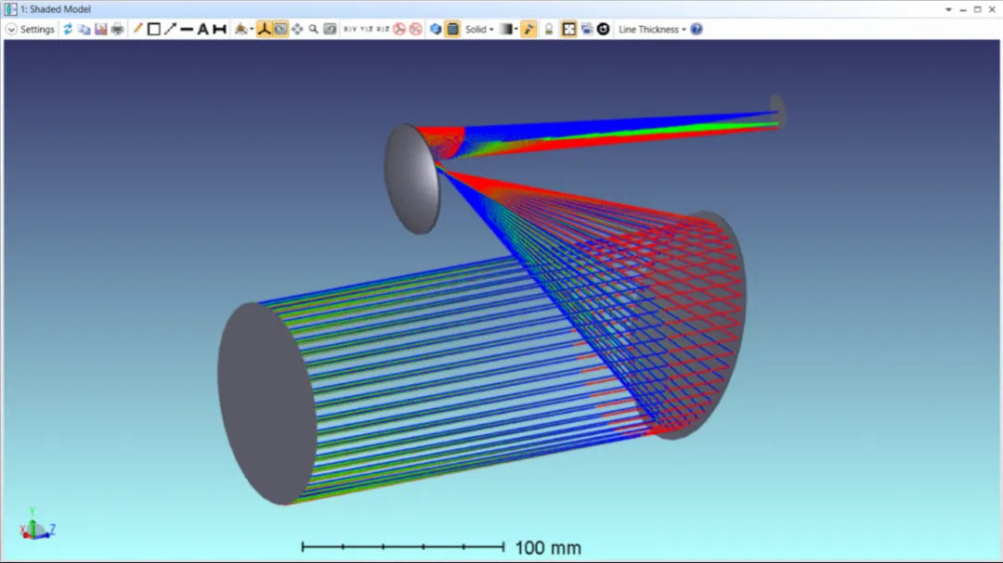Switch to the X-Y view orientation
Screen dimensions: 1003x563
tap(350, 29)
